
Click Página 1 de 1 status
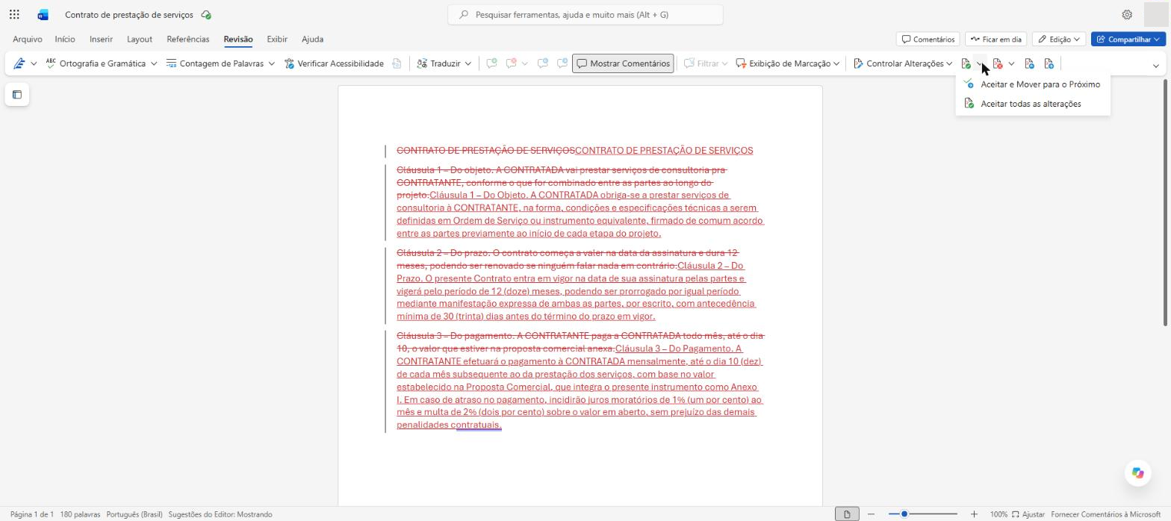[32, 514]
